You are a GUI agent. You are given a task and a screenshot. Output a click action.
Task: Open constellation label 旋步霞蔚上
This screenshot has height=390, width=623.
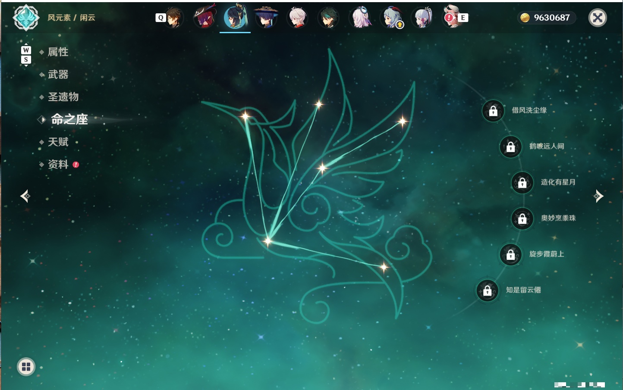point(547,254)
